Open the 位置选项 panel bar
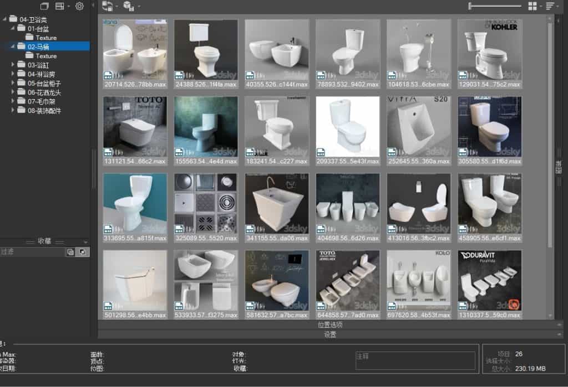This screenshot has height=387, width=568. [x=330, y=324]
